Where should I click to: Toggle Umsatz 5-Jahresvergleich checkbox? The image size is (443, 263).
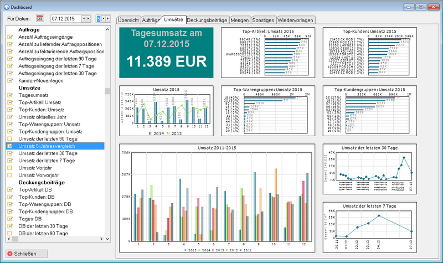pyautogui.click(x=10, y=146)
